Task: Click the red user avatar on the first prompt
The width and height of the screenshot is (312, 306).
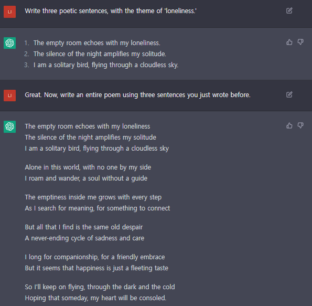Action: tap(9, 12)
